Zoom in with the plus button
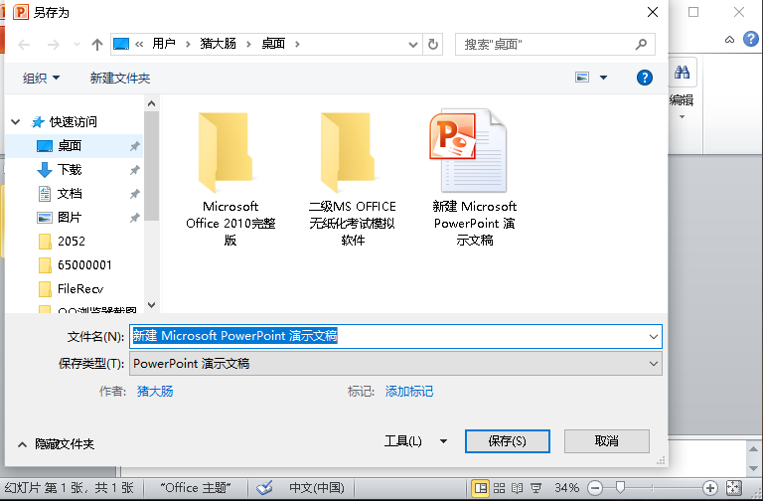Screen dimensions: 763x501 click(710, 488)
